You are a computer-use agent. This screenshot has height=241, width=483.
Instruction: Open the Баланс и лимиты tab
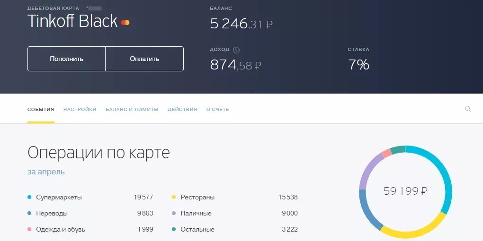coord(132,110)
